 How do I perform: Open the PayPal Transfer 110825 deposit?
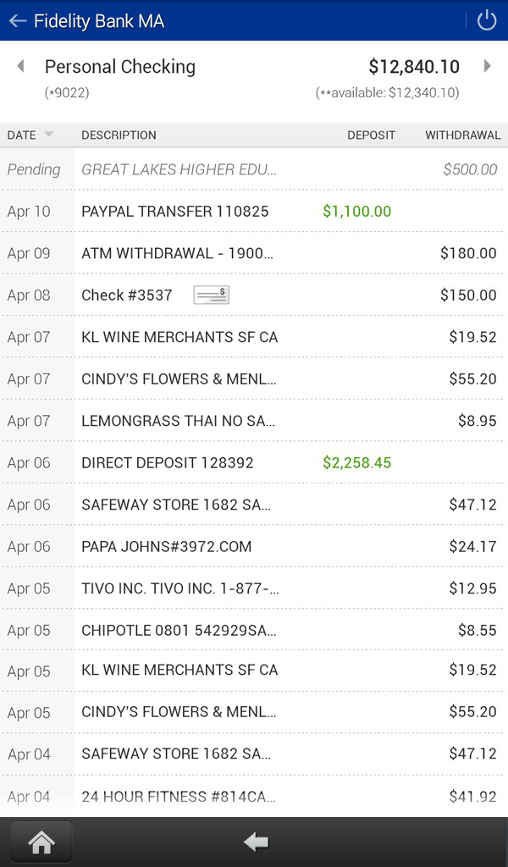(x=254, y=211)
